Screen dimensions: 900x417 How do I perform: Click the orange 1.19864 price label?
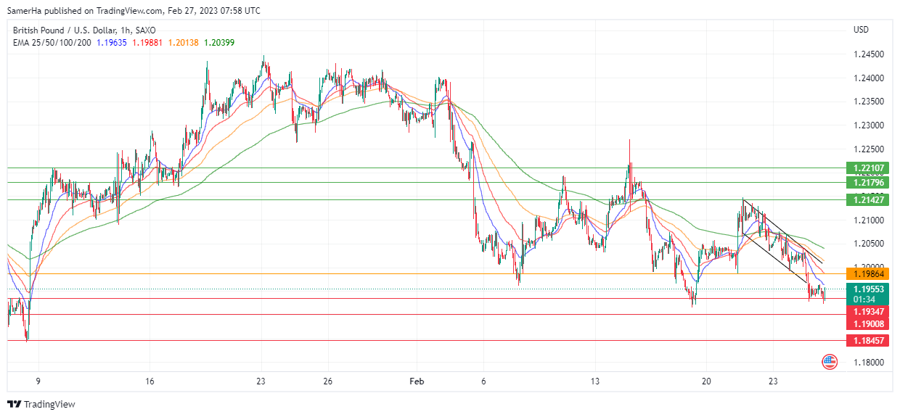pos(867,273)
